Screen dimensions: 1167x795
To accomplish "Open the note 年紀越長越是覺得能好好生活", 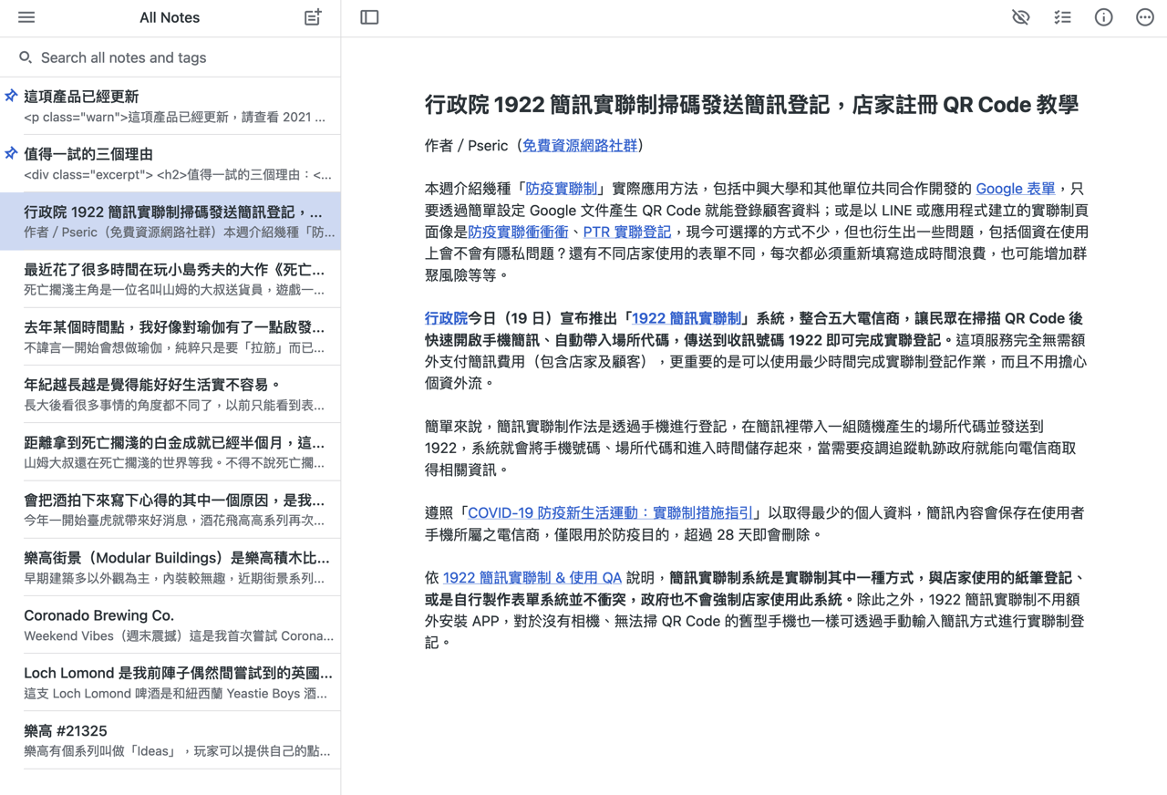I will point(170,394).
